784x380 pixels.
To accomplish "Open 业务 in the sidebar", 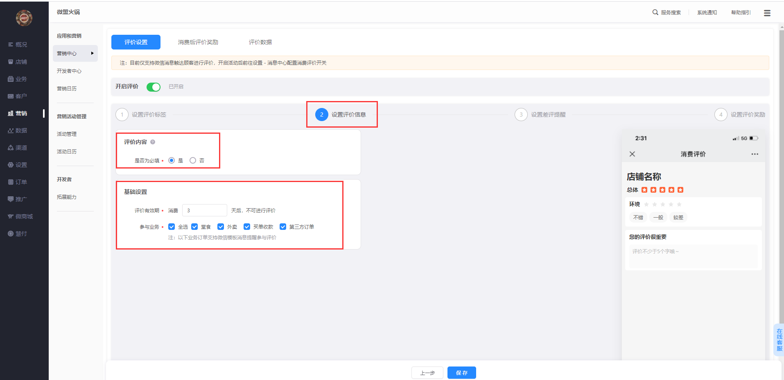I will tap(18, 79).
